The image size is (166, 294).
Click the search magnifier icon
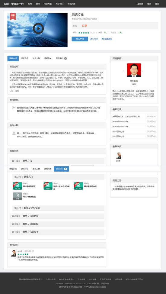pyautogui.click(x=138, y=4)
